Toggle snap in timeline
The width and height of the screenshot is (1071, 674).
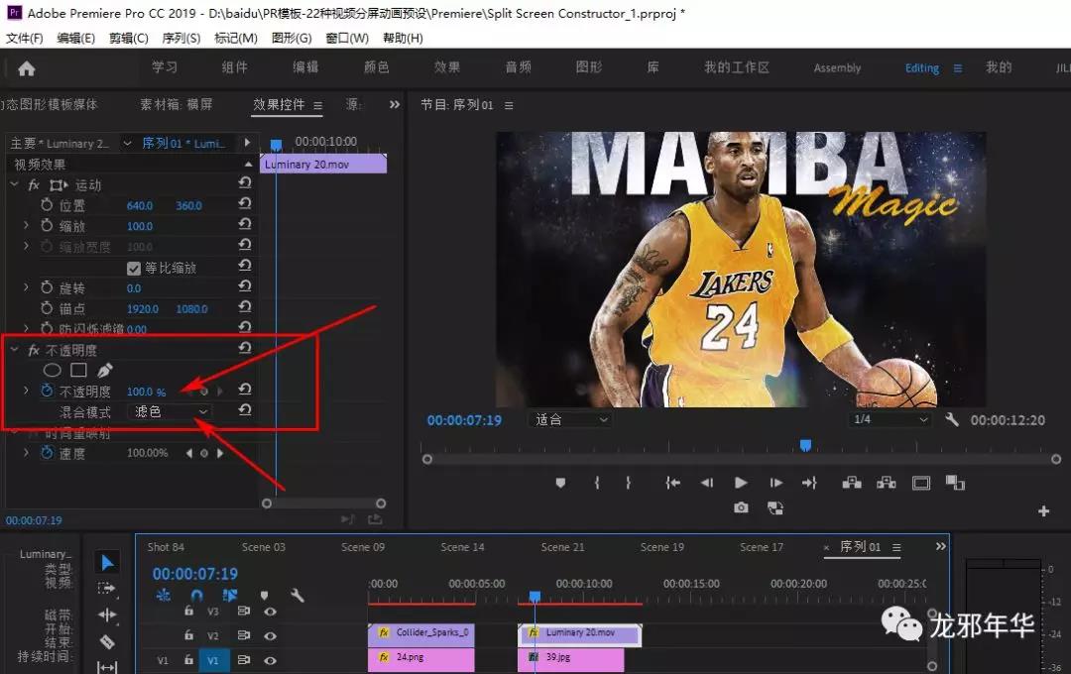pyautogui.click(x=196, y=596)
